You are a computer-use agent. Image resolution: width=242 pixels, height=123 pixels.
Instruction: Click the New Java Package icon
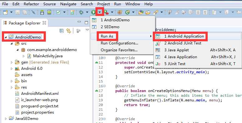click(120, 12)
